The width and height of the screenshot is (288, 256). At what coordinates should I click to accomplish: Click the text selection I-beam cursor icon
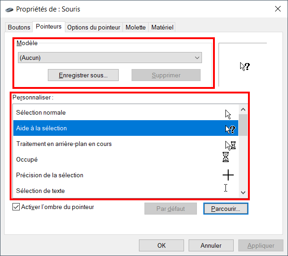coord(226,188)
